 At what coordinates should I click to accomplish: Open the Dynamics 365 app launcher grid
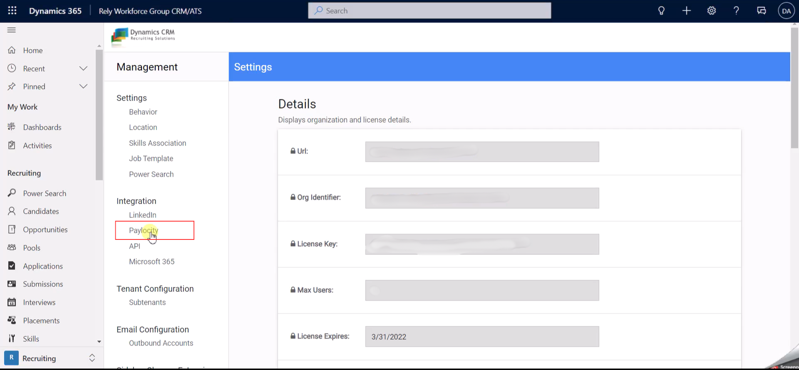tap(12, 11)
